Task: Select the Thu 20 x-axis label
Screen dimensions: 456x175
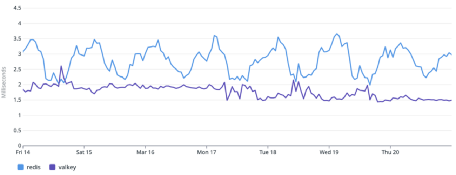Action: click(390, 152)
